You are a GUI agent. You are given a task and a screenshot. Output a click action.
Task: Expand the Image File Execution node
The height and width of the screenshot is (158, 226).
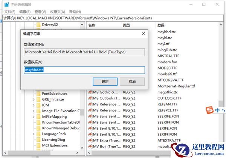(x=34, y=111)
